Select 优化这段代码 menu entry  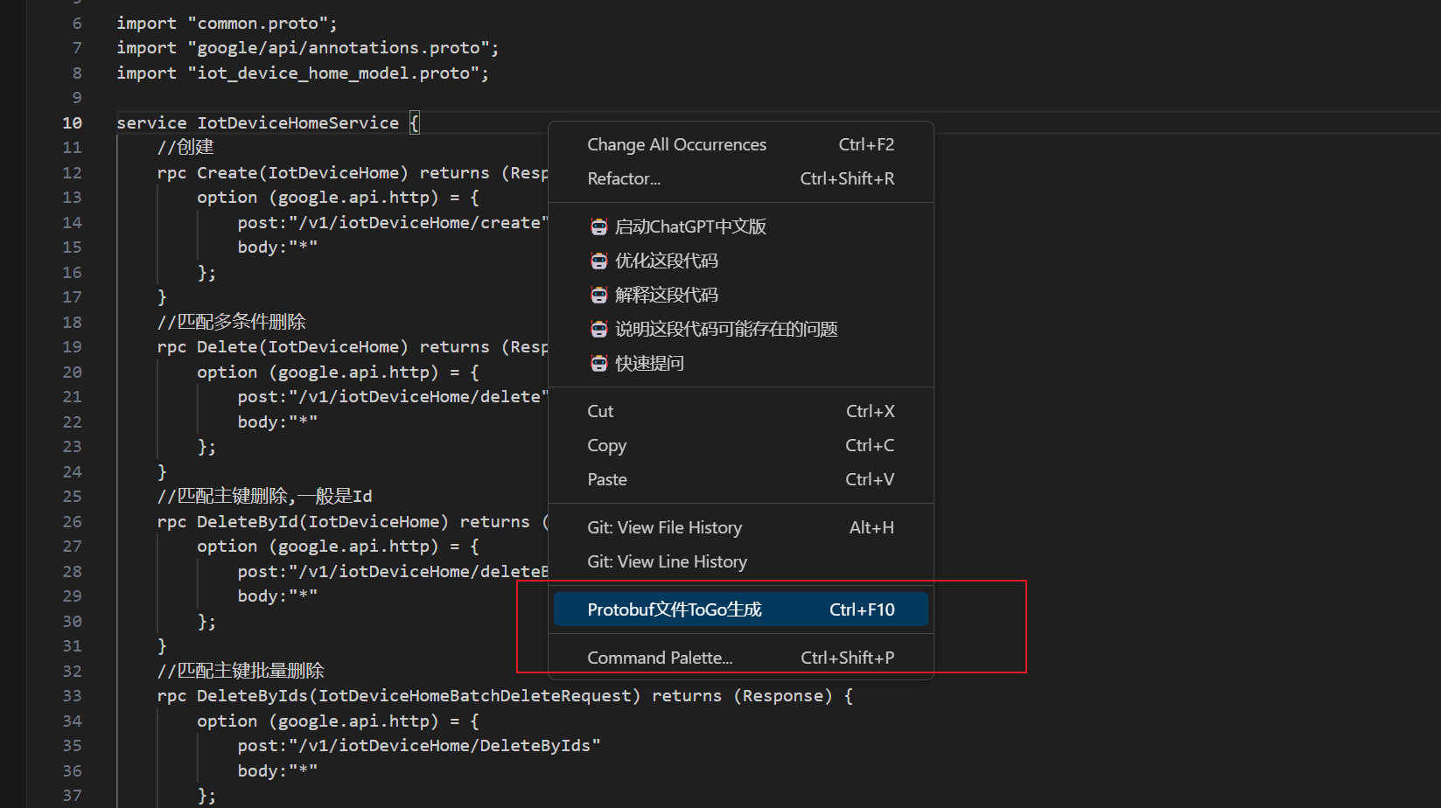(x=741, y=261)
